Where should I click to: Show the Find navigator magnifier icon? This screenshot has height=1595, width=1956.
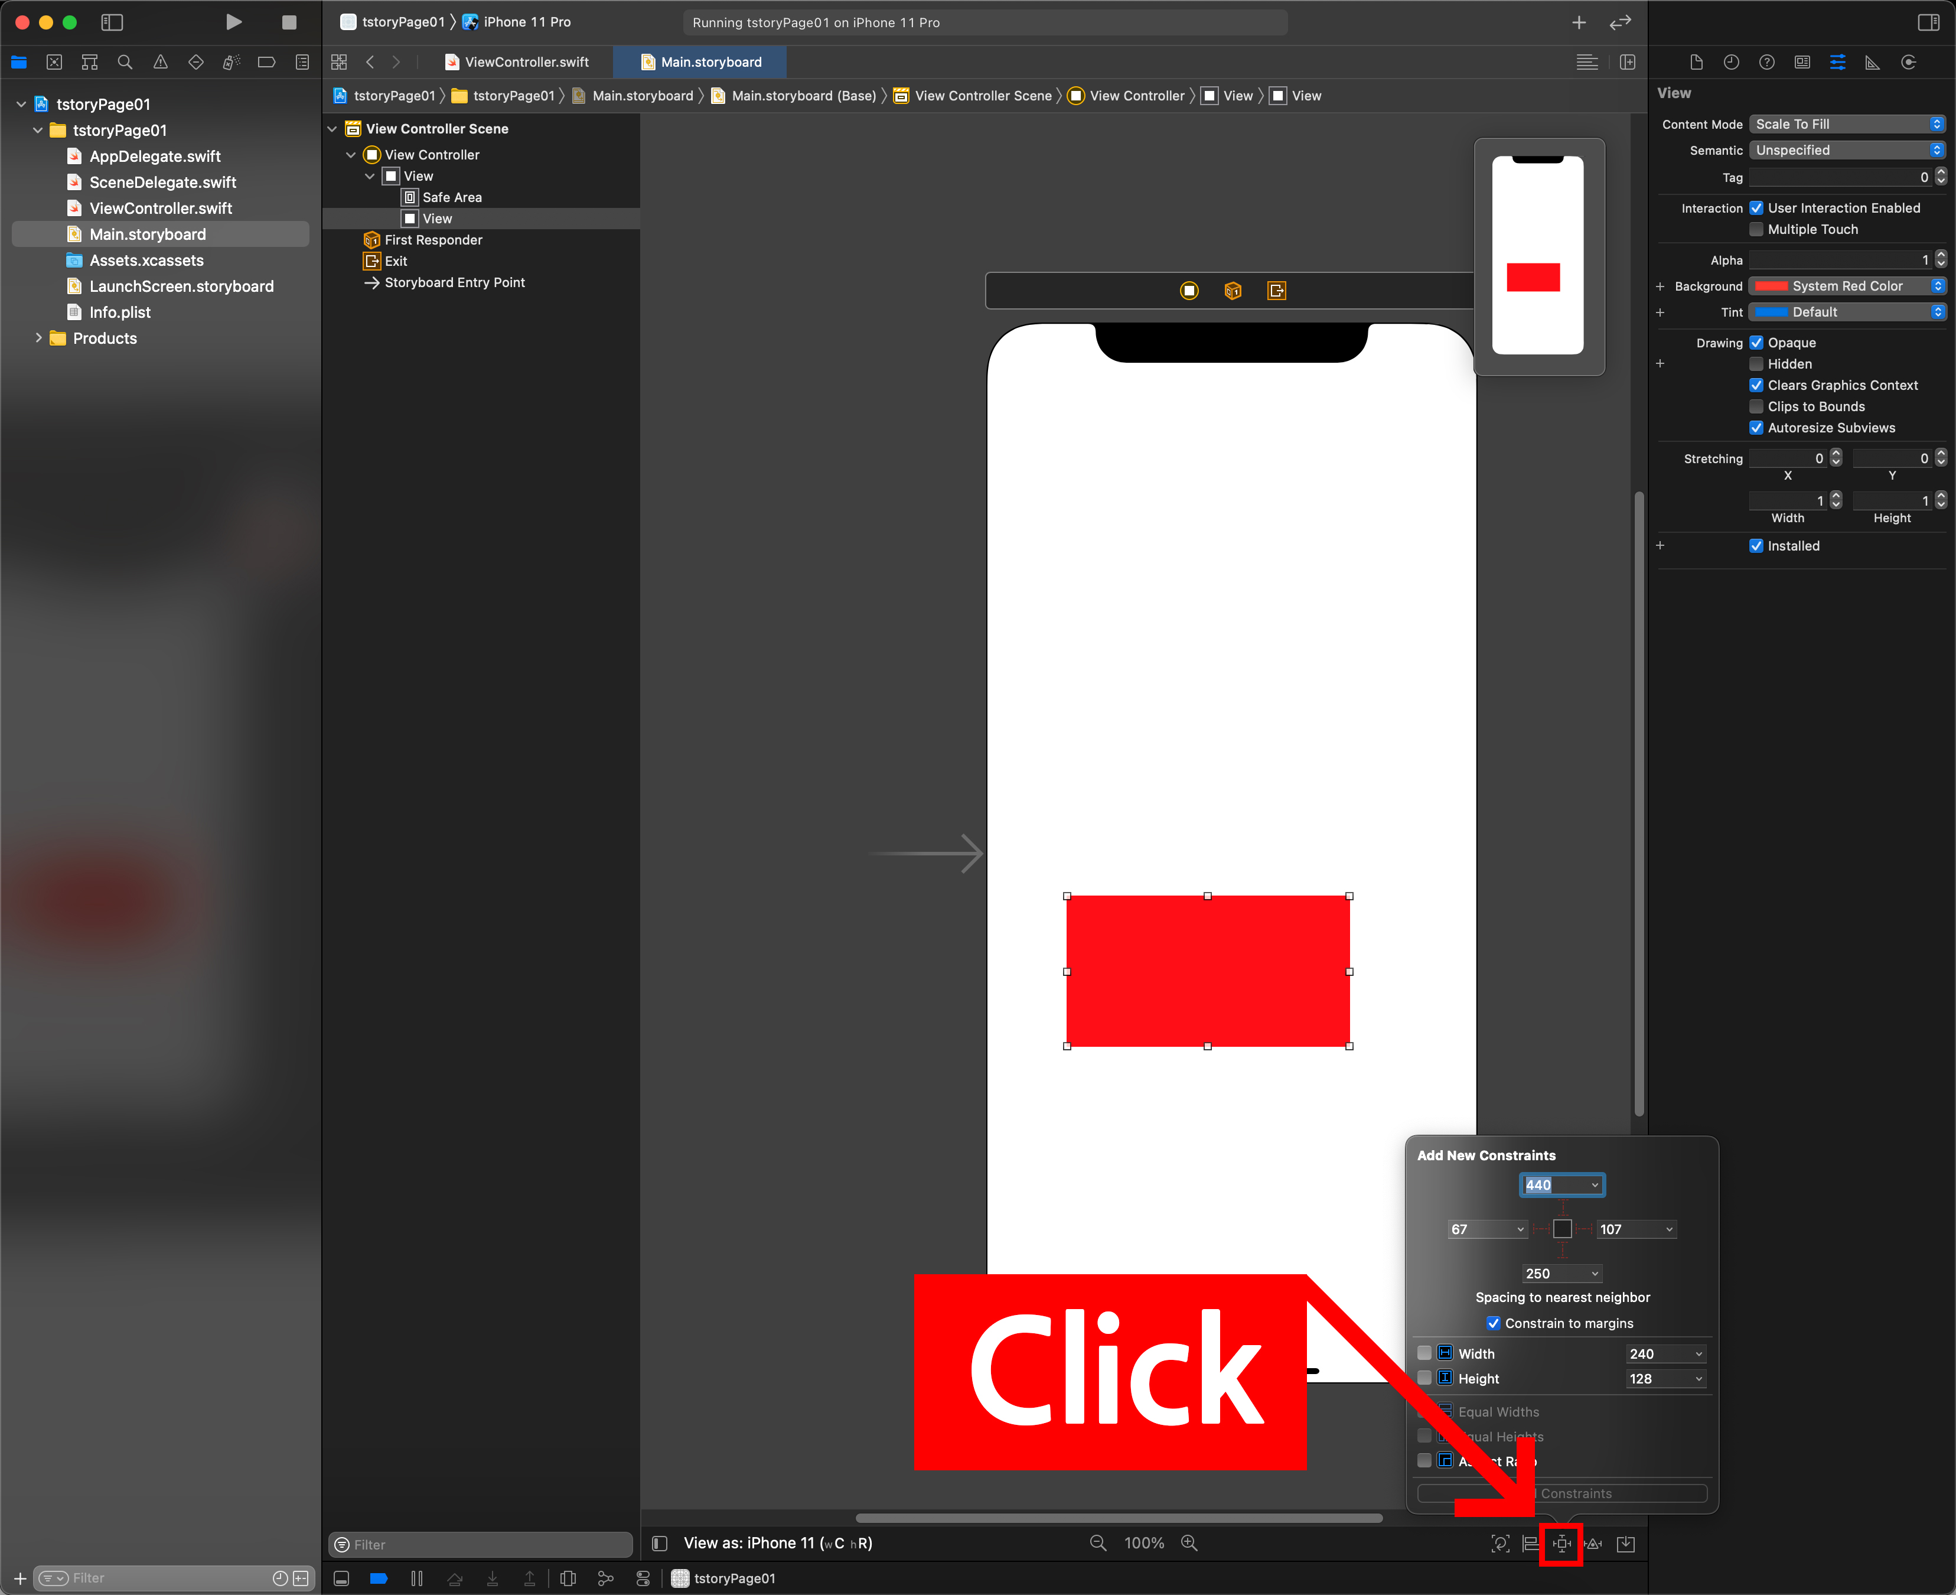point(125,63)
